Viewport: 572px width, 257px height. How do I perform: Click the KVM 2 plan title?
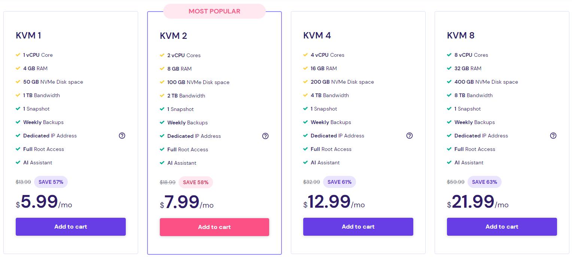click(x=173, y=36)
